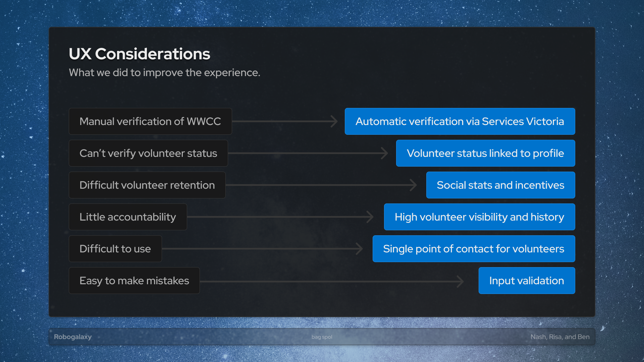Select the Can't verify volunteer status box
Image resolution: width=644 pixels, height=362 pixels.
point(148,153)
